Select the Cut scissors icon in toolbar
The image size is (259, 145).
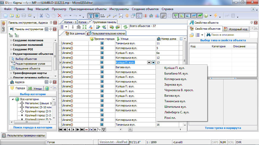pos(41,16)
